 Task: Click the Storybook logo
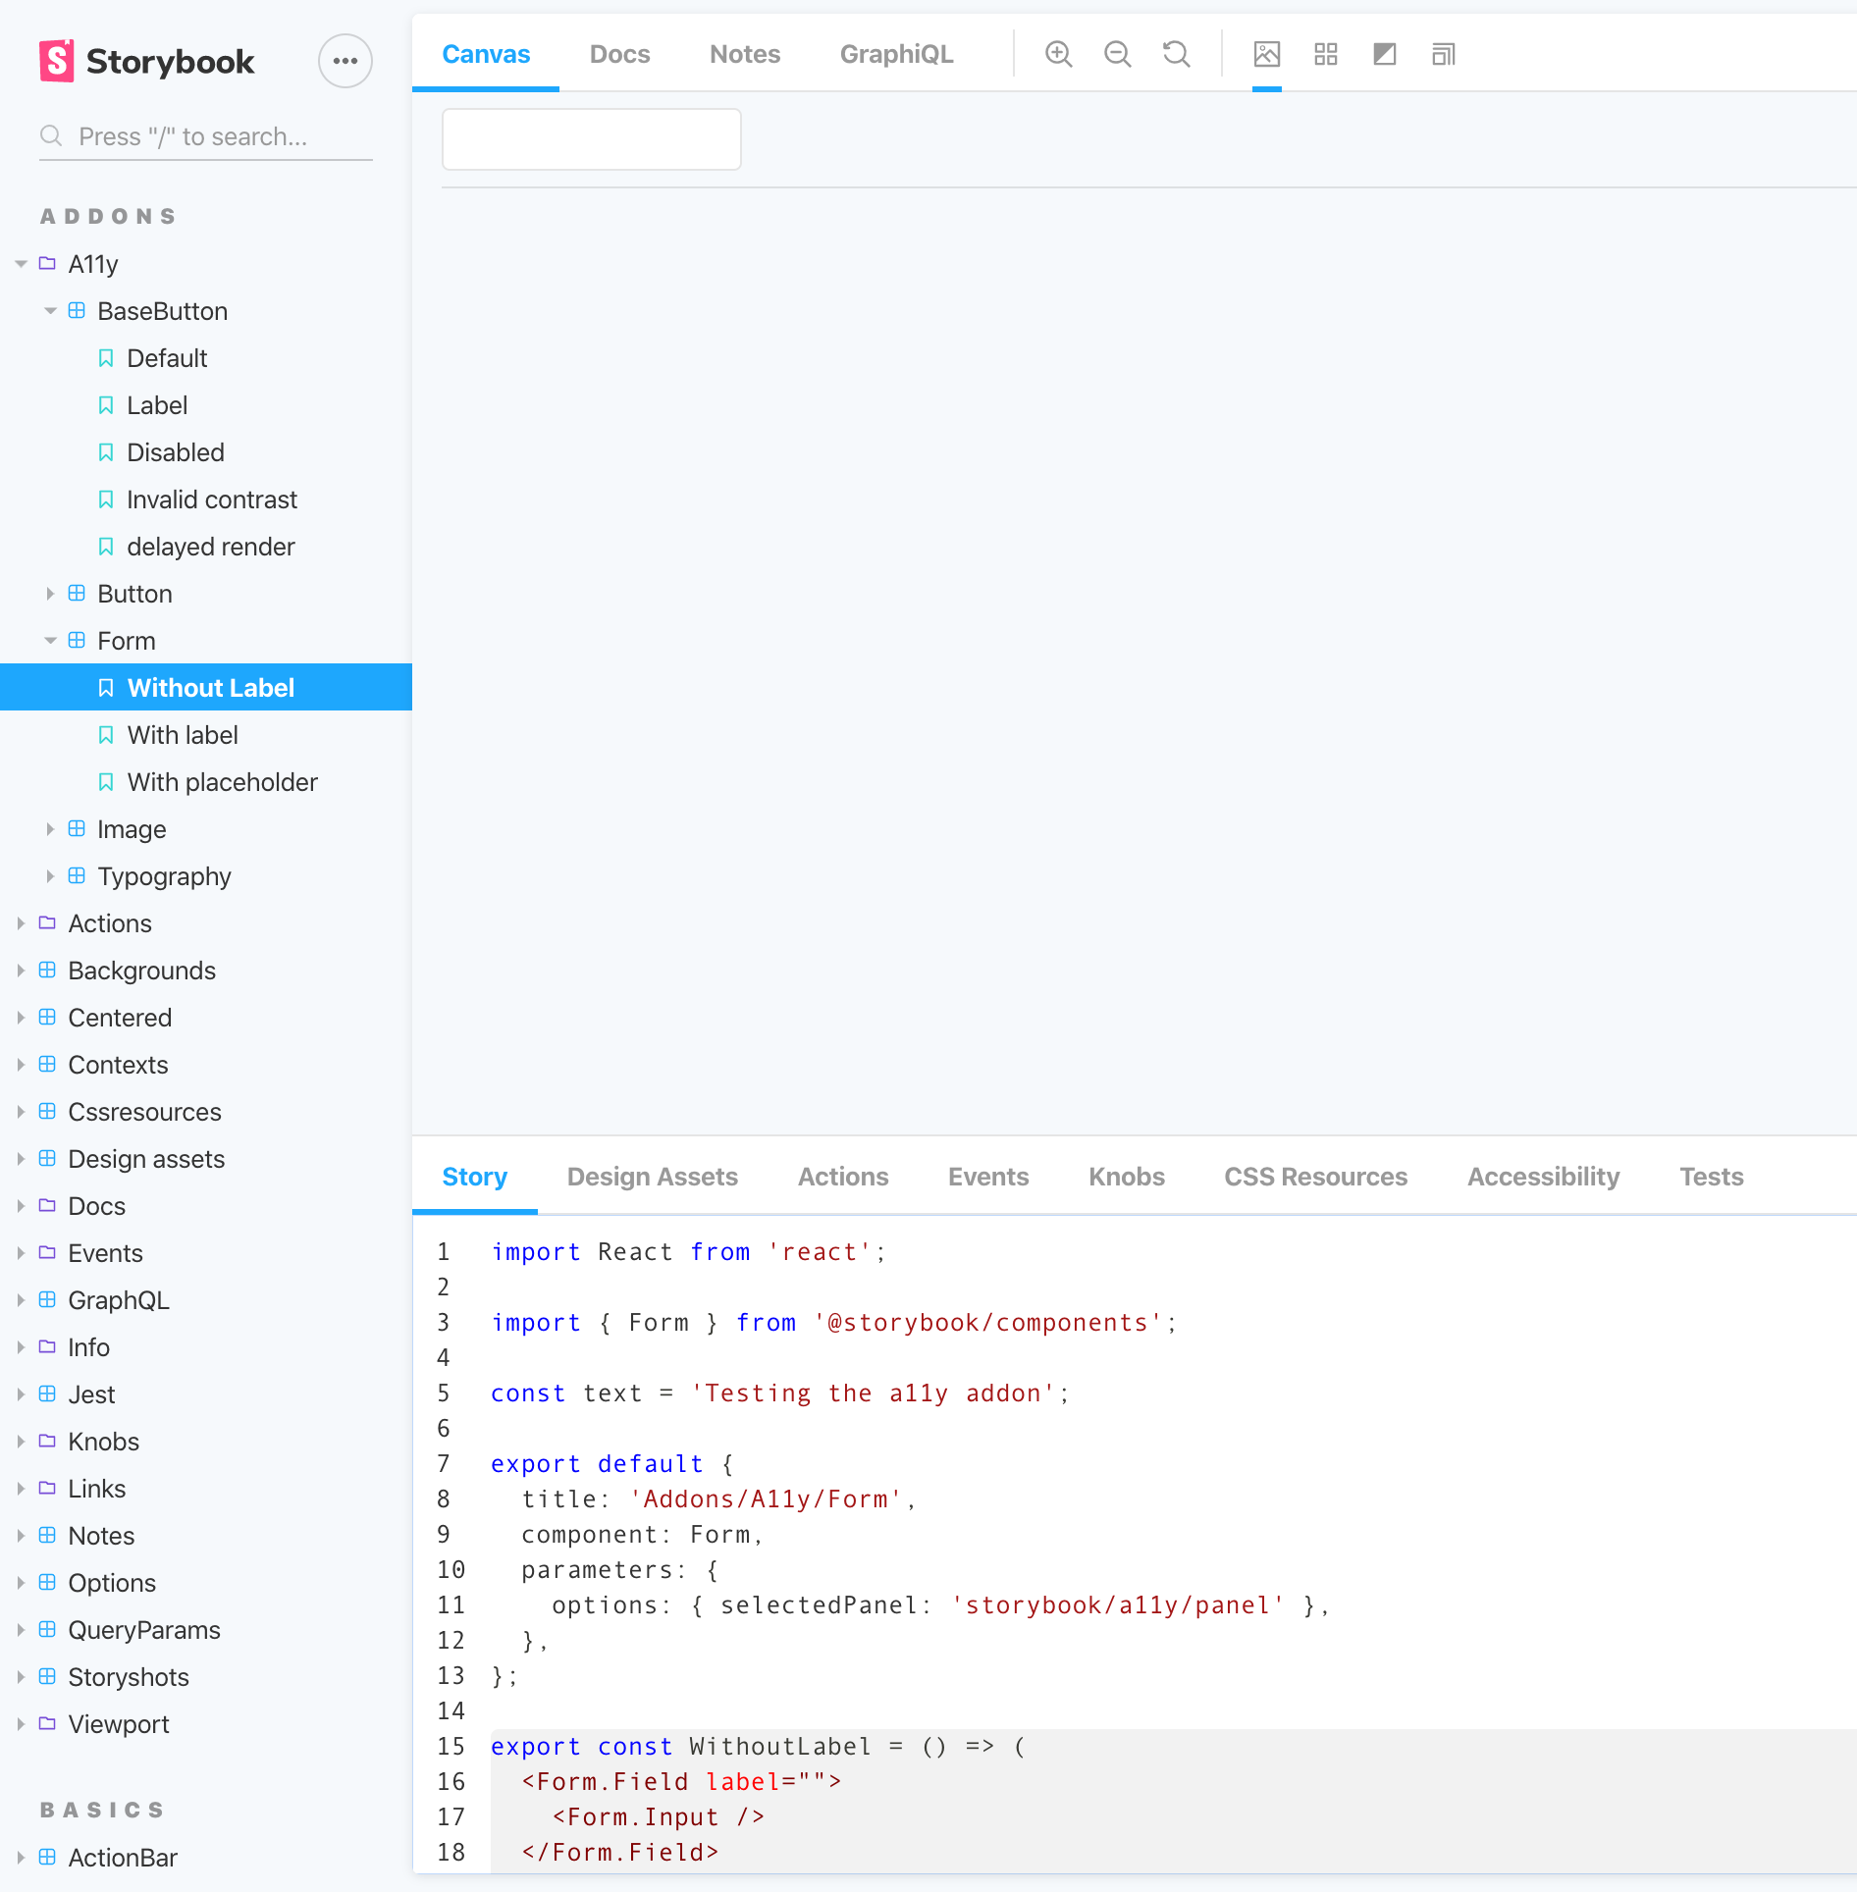tap(146, 61)
